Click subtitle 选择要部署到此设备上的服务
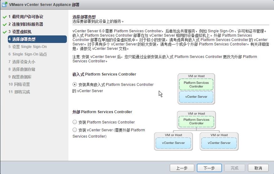The image size is (274, 174). [x=98, y=21]
